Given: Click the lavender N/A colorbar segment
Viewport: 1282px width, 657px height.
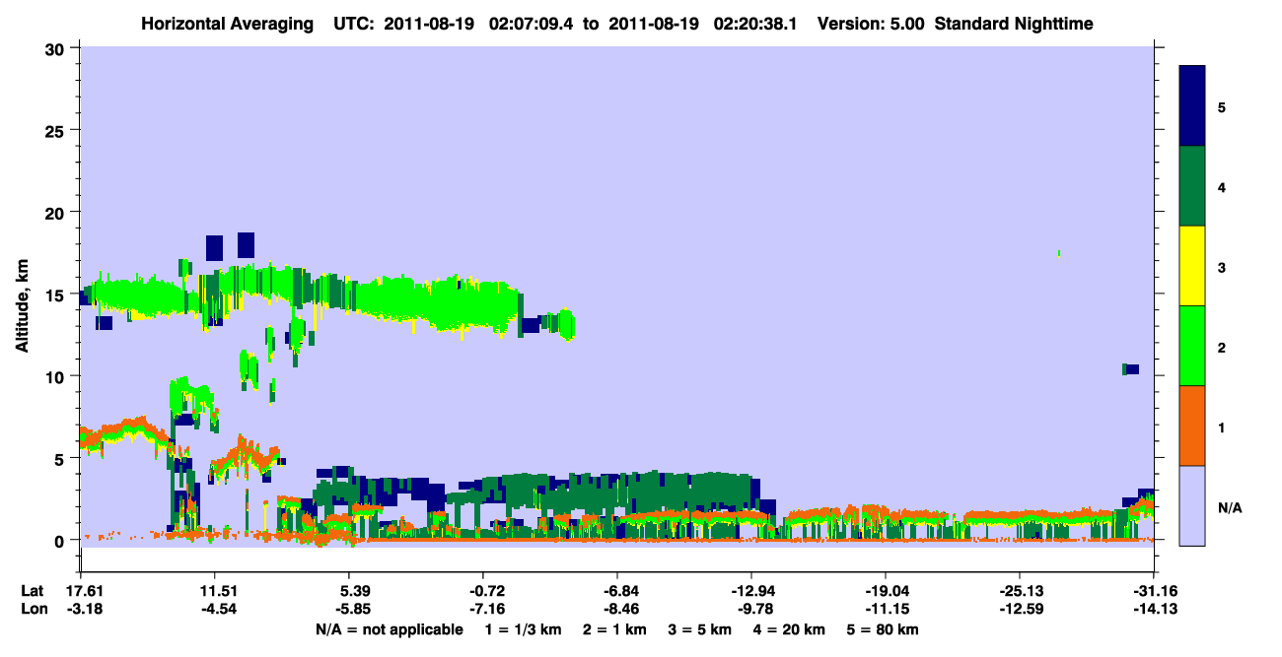Looking at the screenshot, I should click(1192, 504).
